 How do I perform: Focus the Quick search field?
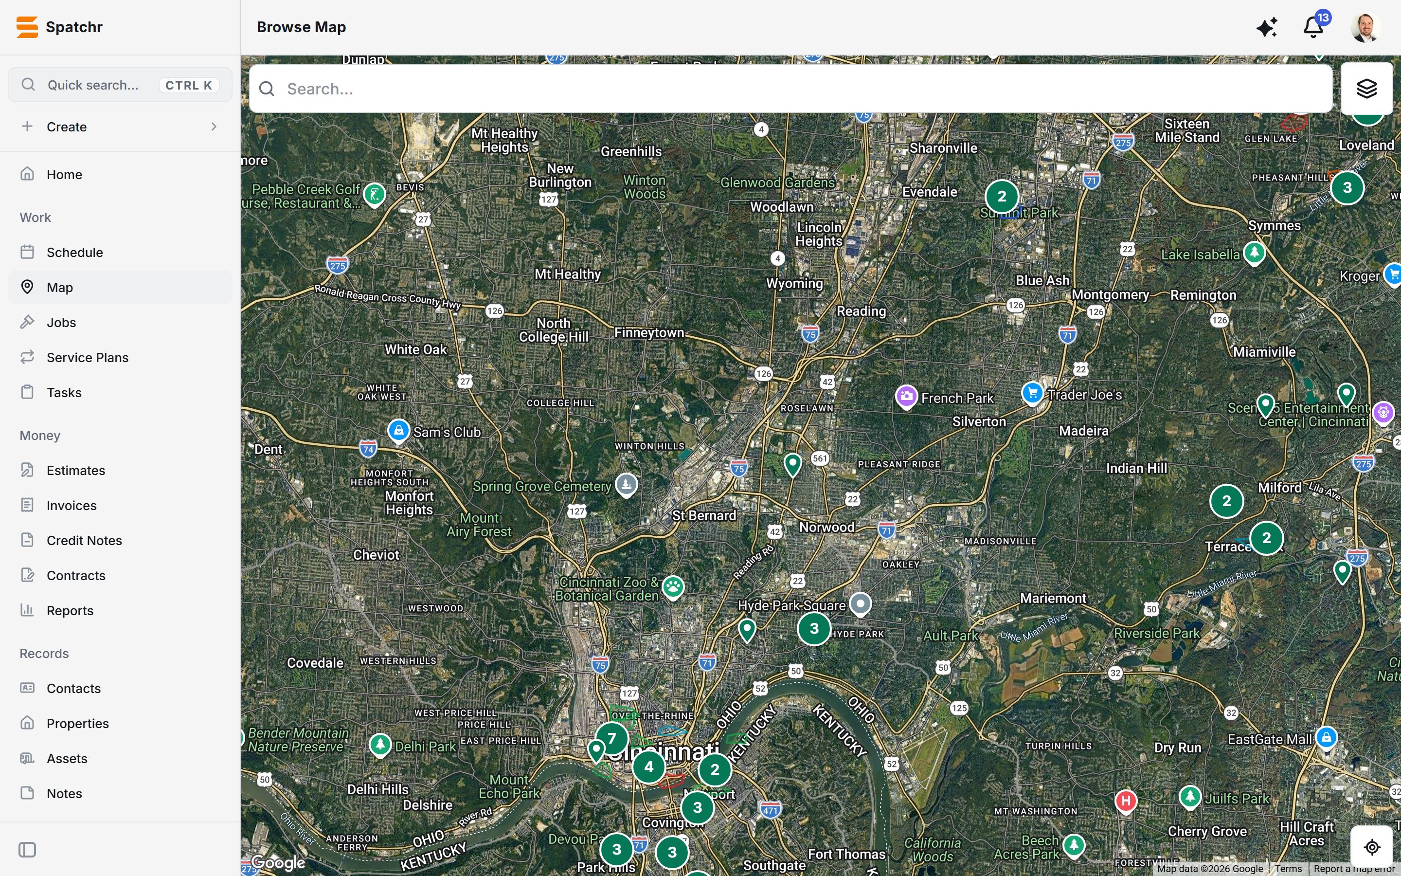pyautogui.click(x=120, y=85)
